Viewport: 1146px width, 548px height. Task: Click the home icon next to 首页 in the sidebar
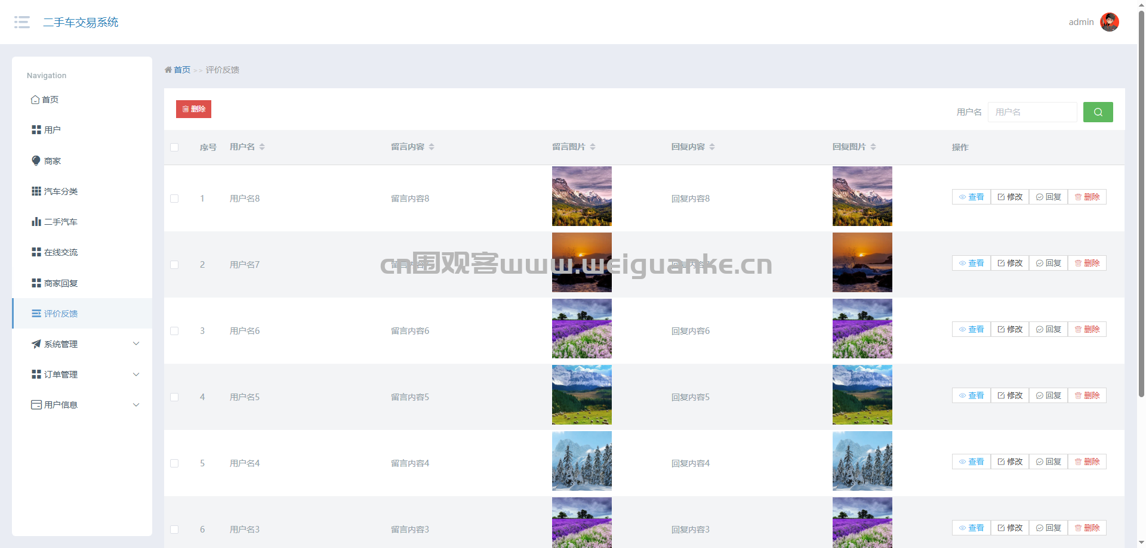35,100
